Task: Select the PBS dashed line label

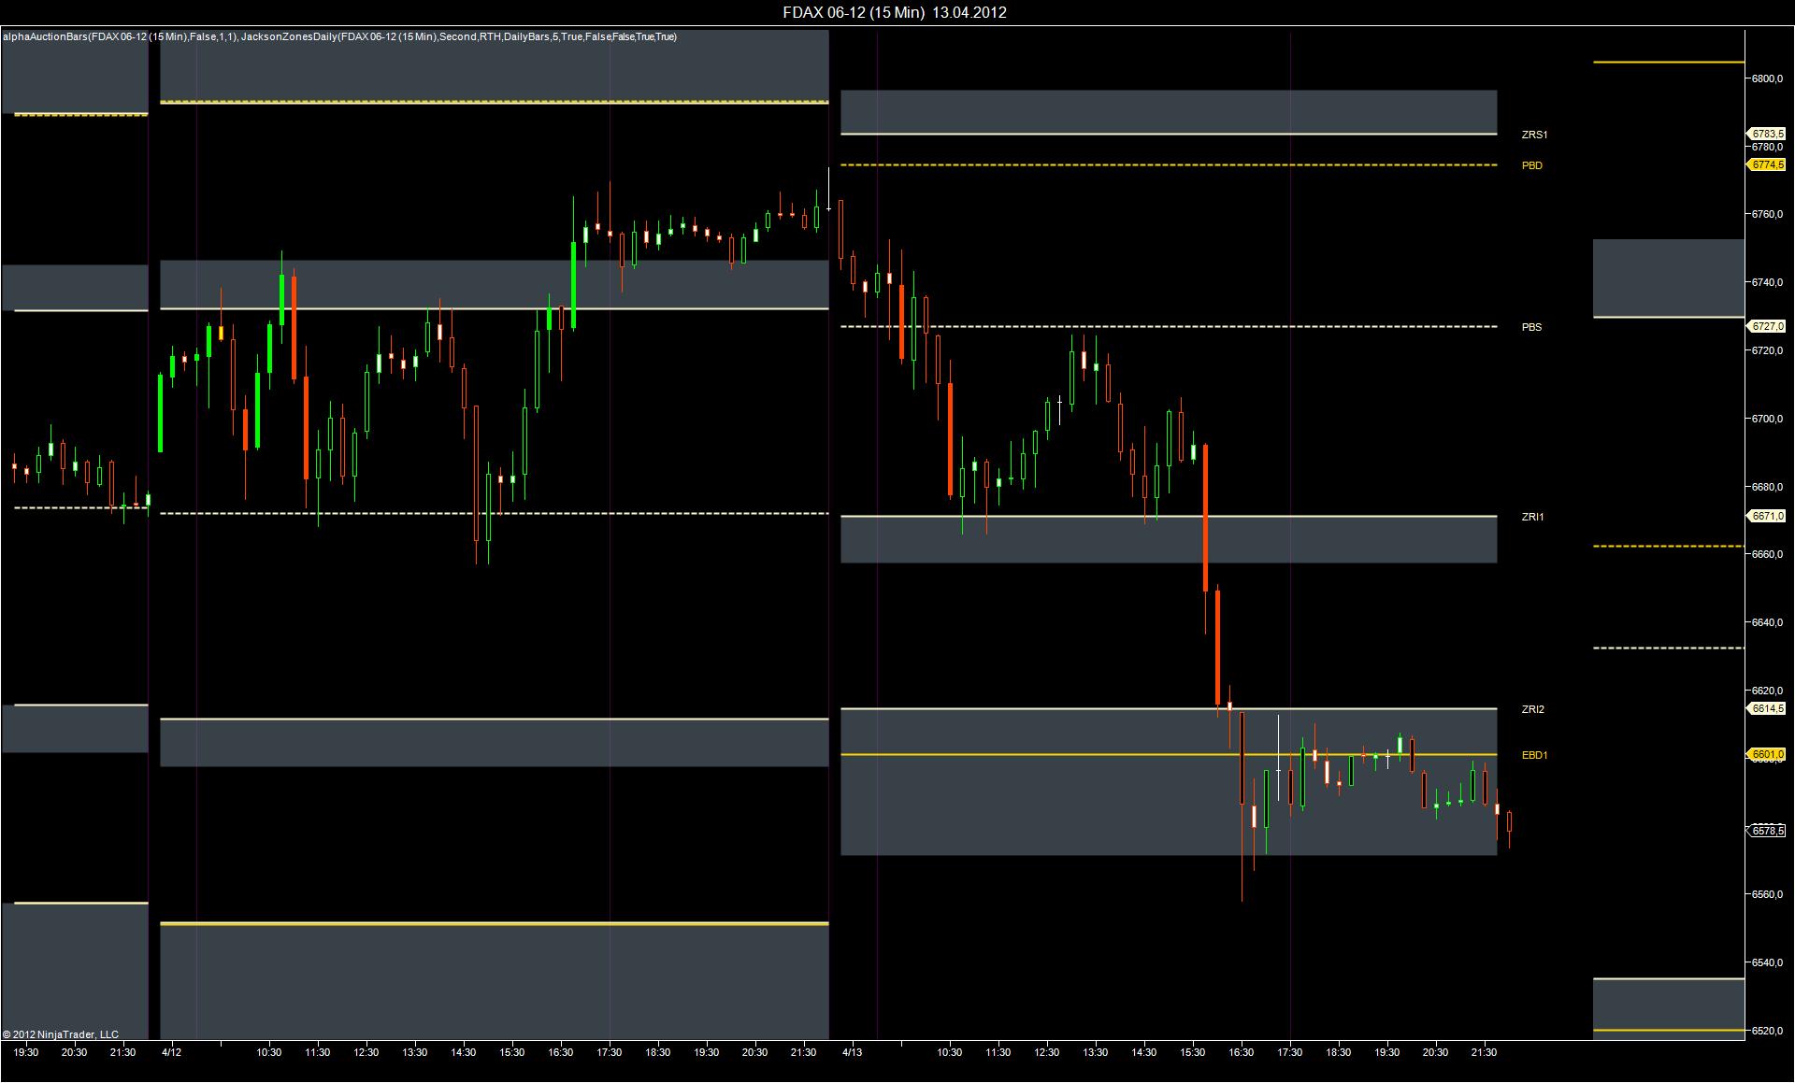Action: point(1531,327)
